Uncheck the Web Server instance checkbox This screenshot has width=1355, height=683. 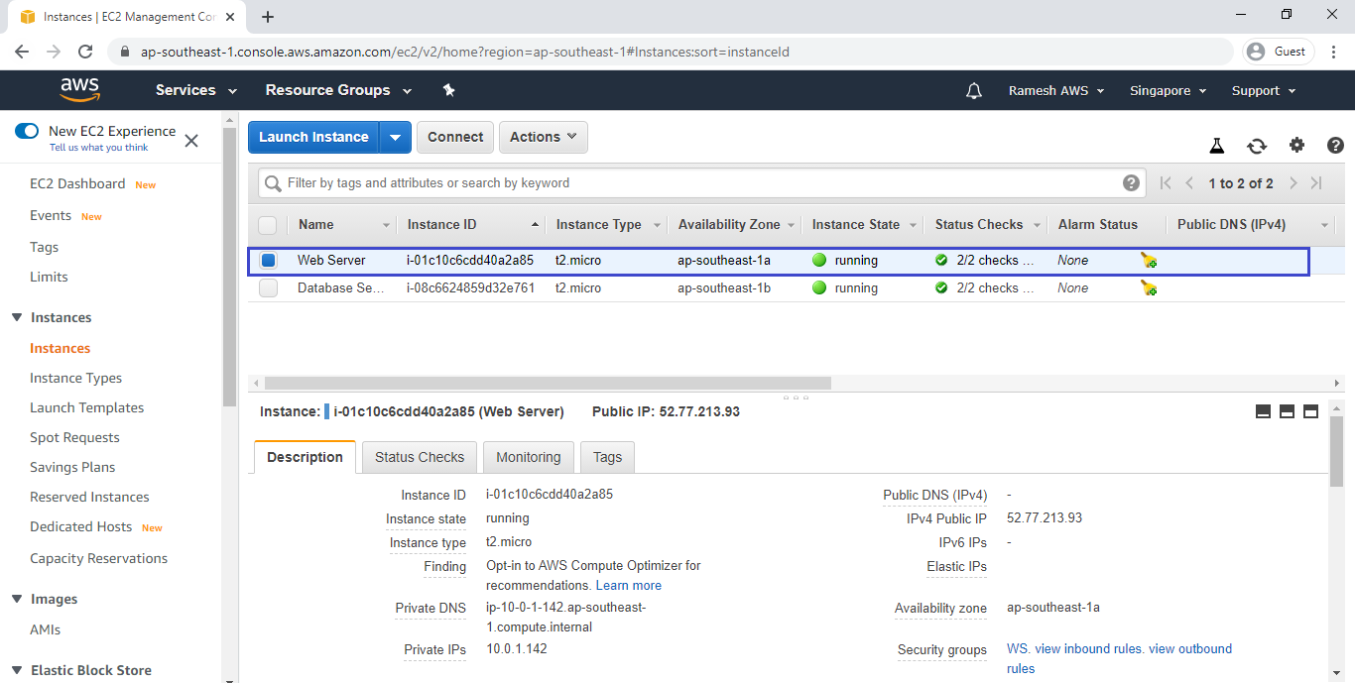268,261
